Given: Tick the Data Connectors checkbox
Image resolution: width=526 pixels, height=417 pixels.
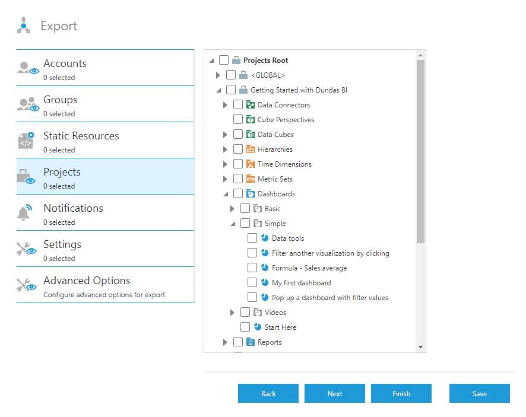Looking at the screenshot, I should pos(238,104).
